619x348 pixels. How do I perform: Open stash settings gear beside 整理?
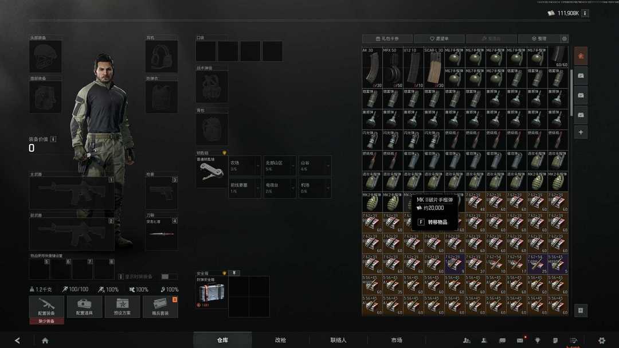[x=565, y=39]
